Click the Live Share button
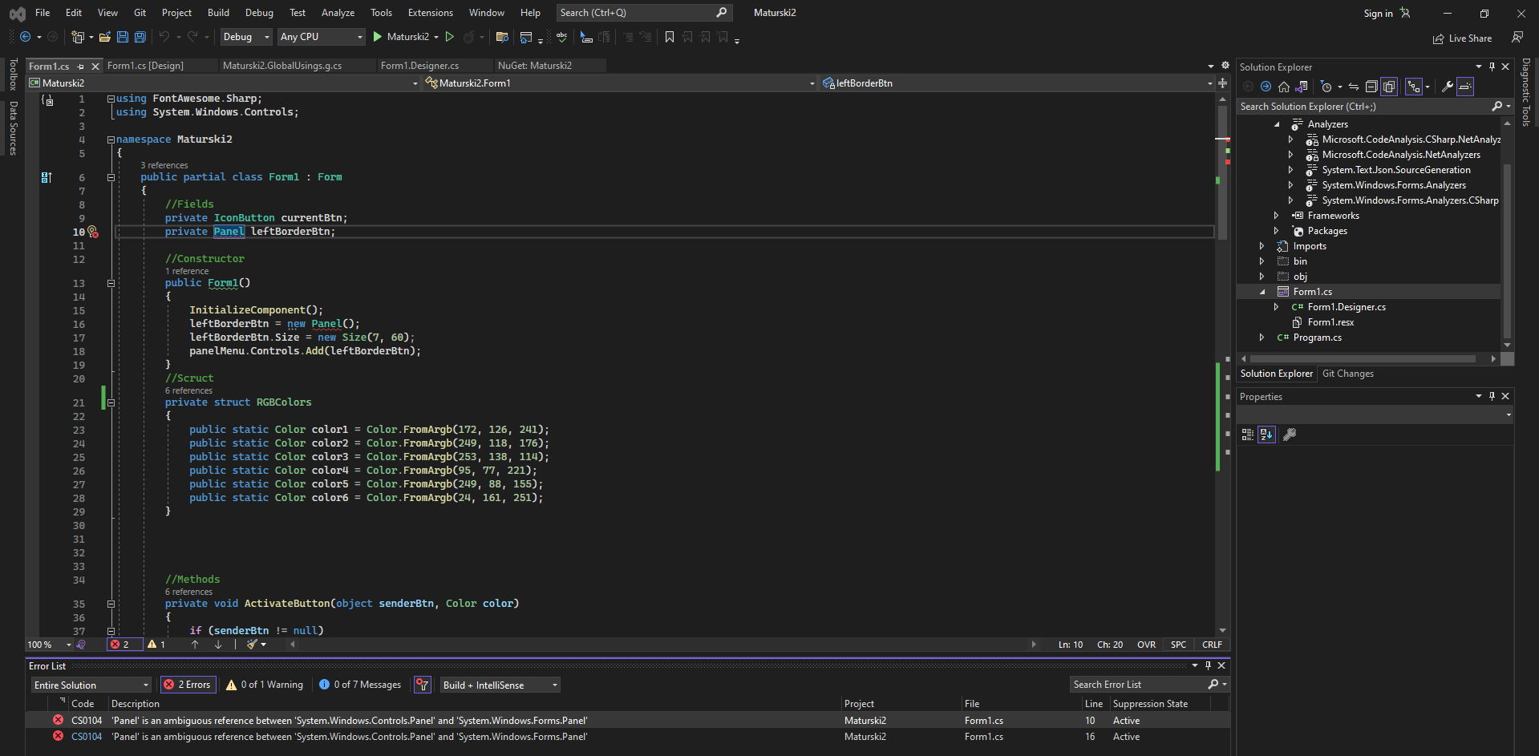 [1462, 38]
